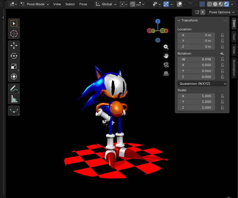The width and height of the screenshot is (238, 198).
Task: Toggle lock for Location X
Action: point(222,35)
